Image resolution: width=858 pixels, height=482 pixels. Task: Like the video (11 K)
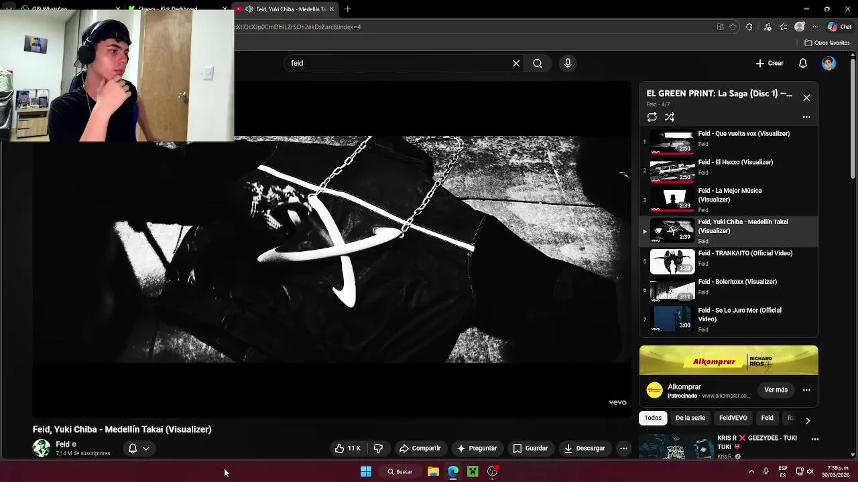coord(348,449)
